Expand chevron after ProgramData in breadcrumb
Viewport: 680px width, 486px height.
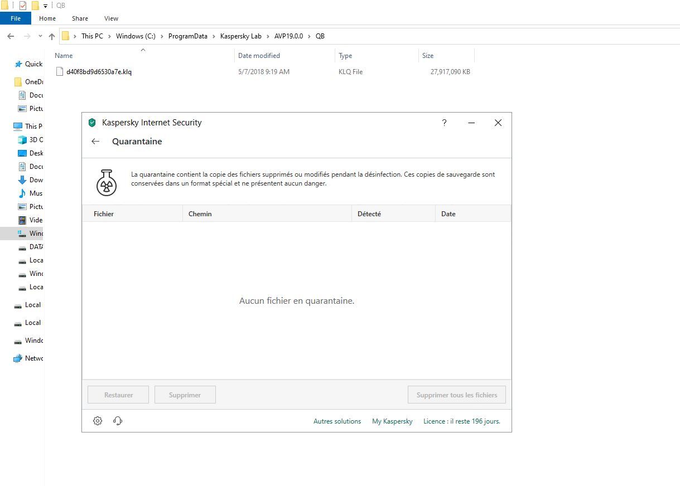(x=214, y=36)
